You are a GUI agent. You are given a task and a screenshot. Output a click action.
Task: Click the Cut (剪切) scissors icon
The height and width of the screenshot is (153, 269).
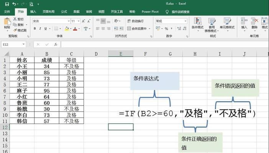[x=15, y=19]
